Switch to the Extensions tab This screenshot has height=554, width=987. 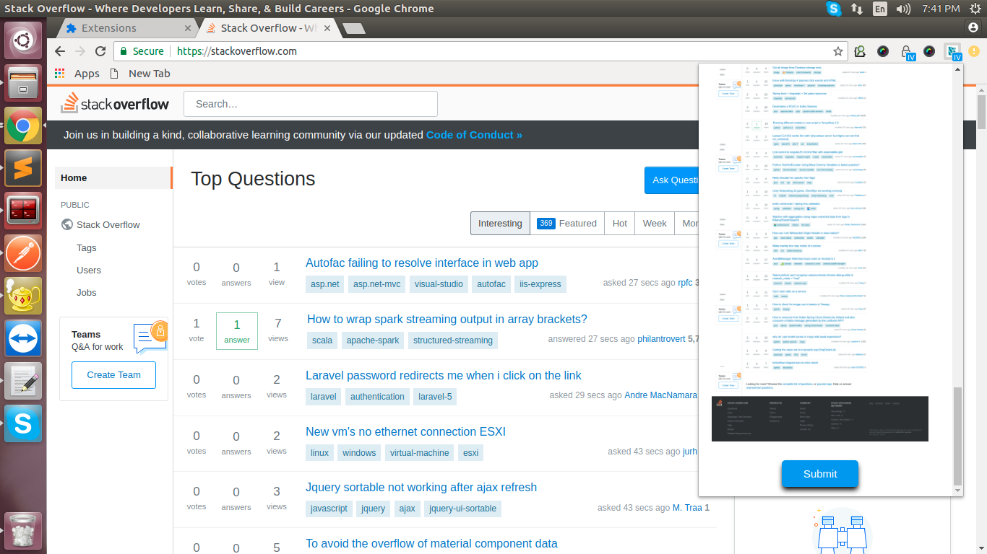pos(124,28)
